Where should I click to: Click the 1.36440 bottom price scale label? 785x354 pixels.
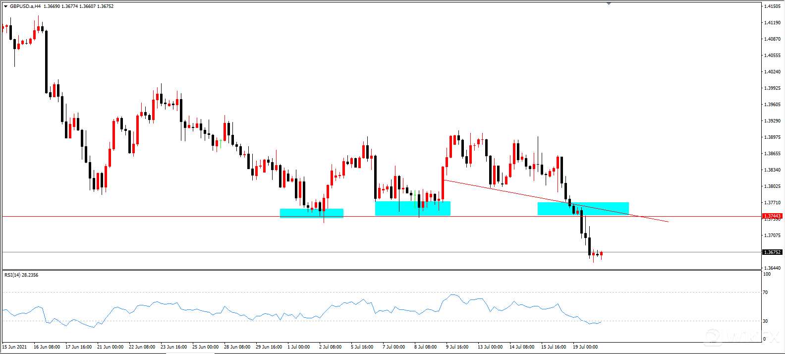(x=772, y=268)
